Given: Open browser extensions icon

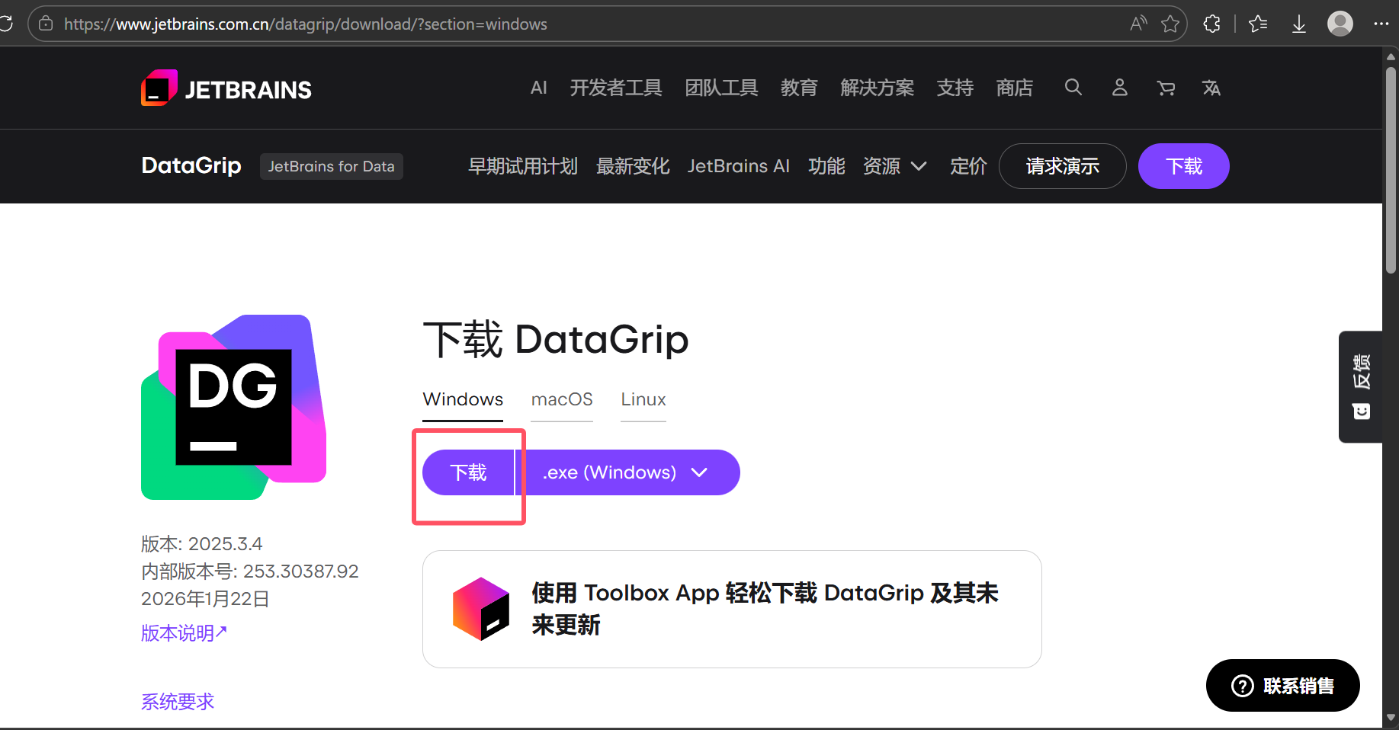Looking at the screenshot, I should pyautogui.click(x=1211, y=24).
